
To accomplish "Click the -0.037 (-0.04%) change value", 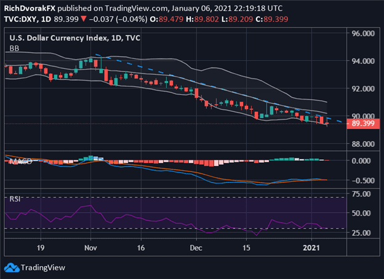I will pos(118,19).
